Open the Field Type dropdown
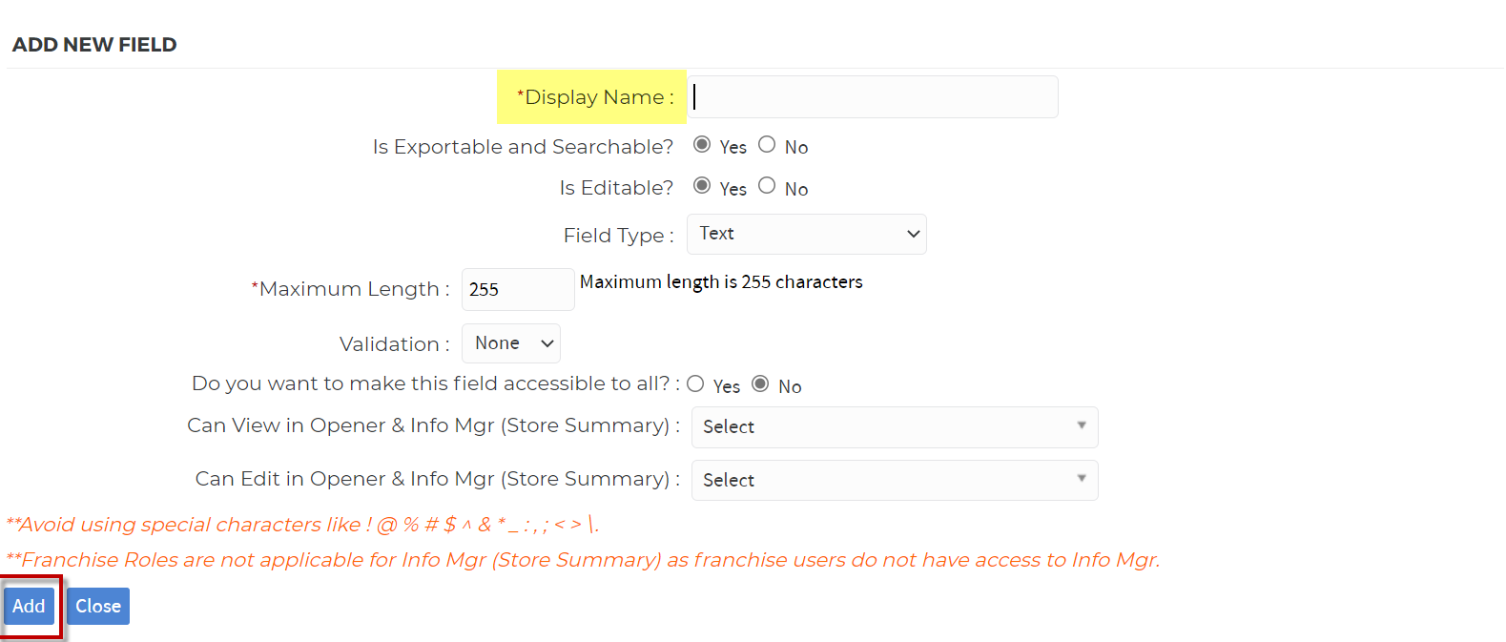1506x642 pixels. [807, 235]
